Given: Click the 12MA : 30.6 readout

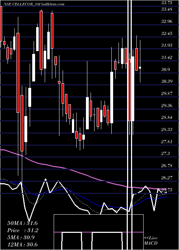Looking at the screenshot, I should (x=22, y=245).
